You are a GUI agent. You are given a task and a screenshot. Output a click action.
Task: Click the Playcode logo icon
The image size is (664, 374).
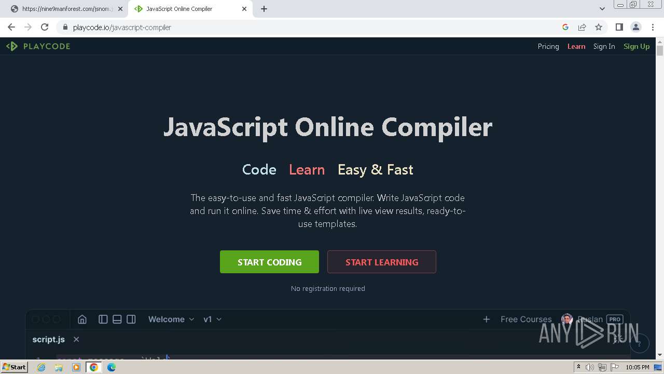12,46
